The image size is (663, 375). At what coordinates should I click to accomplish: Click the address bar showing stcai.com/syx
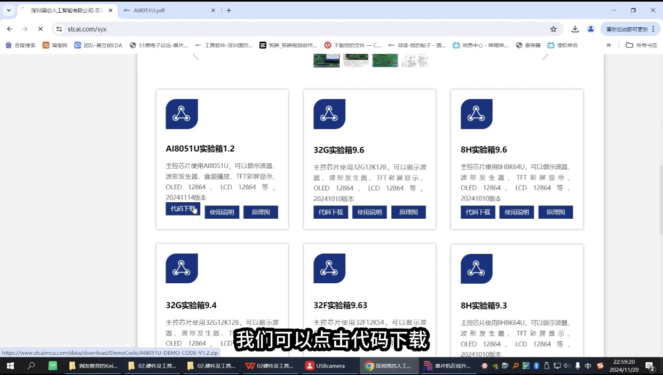tap(307, 29)
